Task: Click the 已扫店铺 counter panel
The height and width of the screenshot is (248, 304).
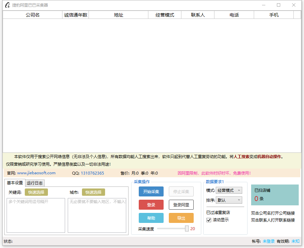Action: (x=275, y=195)
